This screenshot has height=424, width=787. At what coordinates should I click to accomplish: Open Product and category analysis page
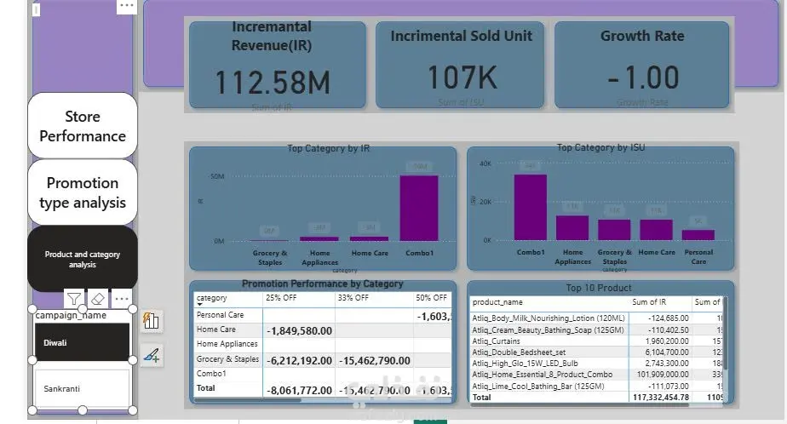point(83,259)
